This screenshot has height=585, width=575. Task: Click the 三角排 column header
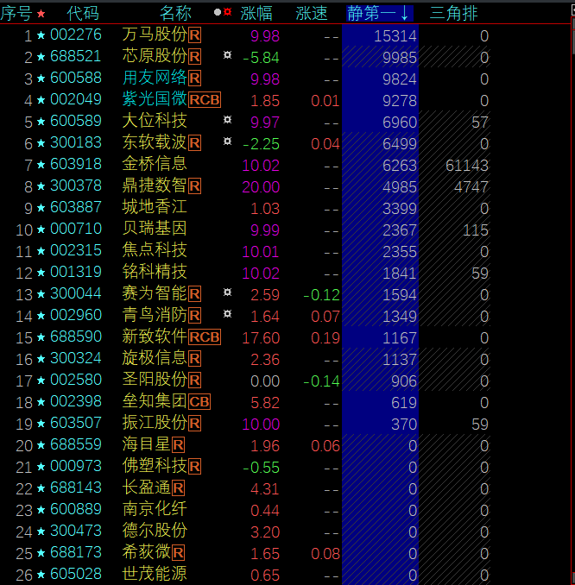coord(453,14)
